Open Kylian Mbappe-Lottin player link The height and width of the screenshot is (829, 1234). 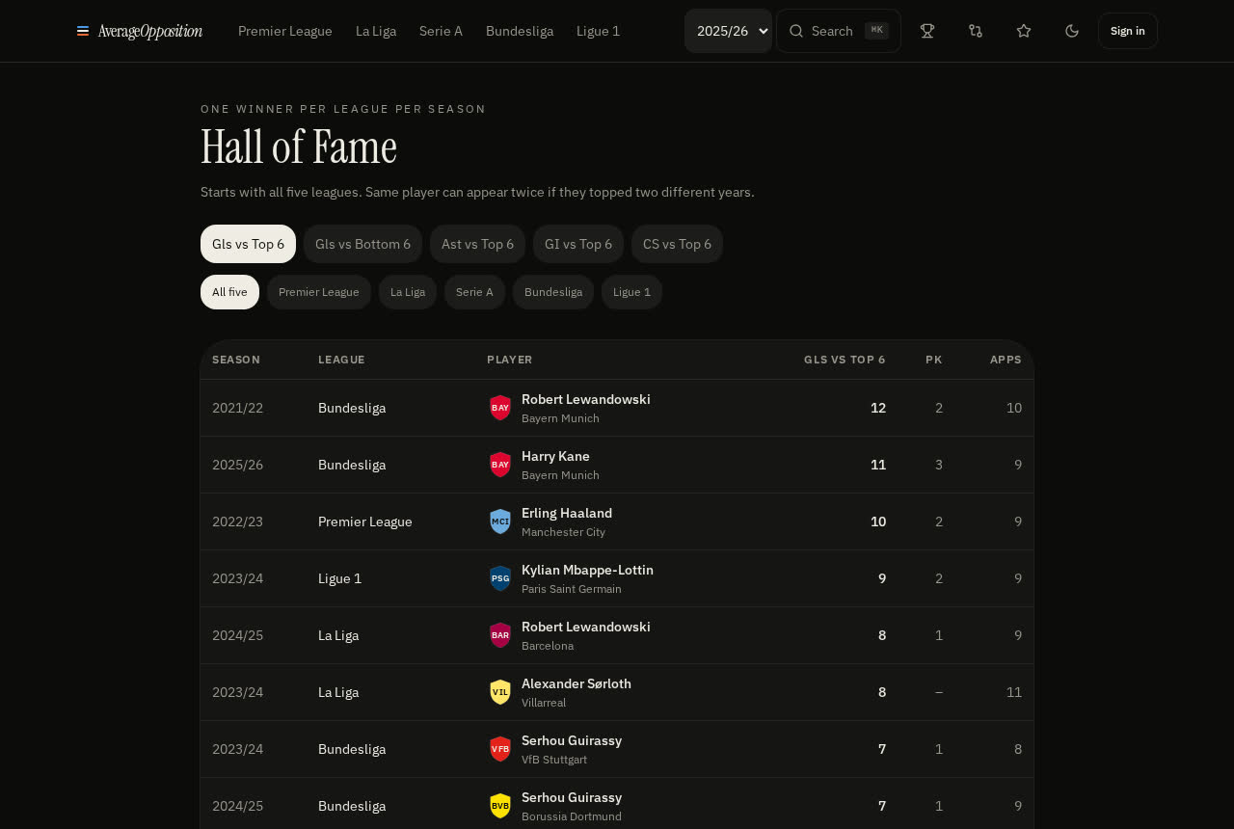click(x=587, y=570)
